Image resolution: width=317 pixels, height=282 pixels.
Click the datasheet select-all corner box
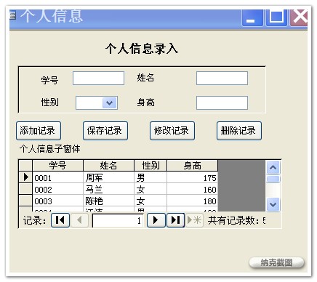[25, 166]
